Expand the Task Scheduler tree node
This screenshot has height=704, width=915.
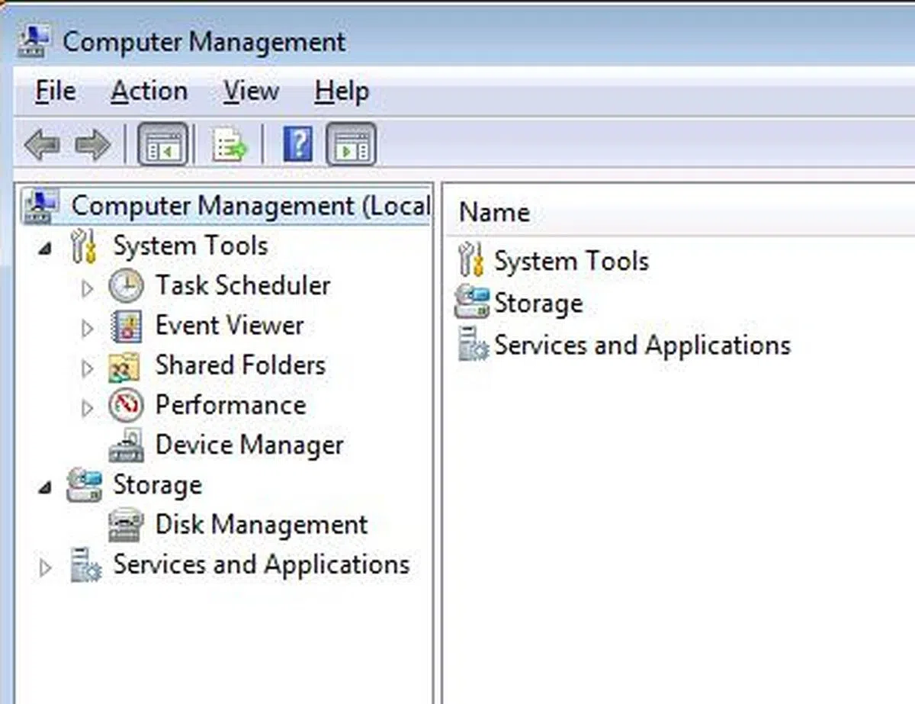[x=87, y=288]
